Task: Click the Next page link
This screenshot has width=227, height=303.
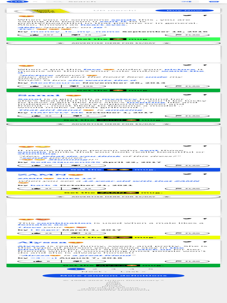Action: (x=94, y=272)
